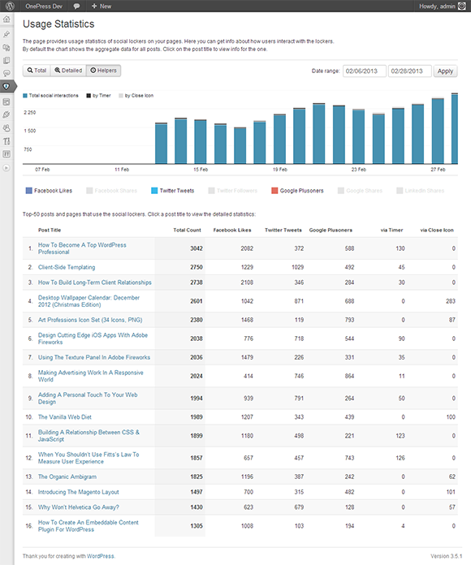The width and height of the screenshot is (471, 565).
Task: Open The Vanilla Web Diet post
Action: (65, 417)
